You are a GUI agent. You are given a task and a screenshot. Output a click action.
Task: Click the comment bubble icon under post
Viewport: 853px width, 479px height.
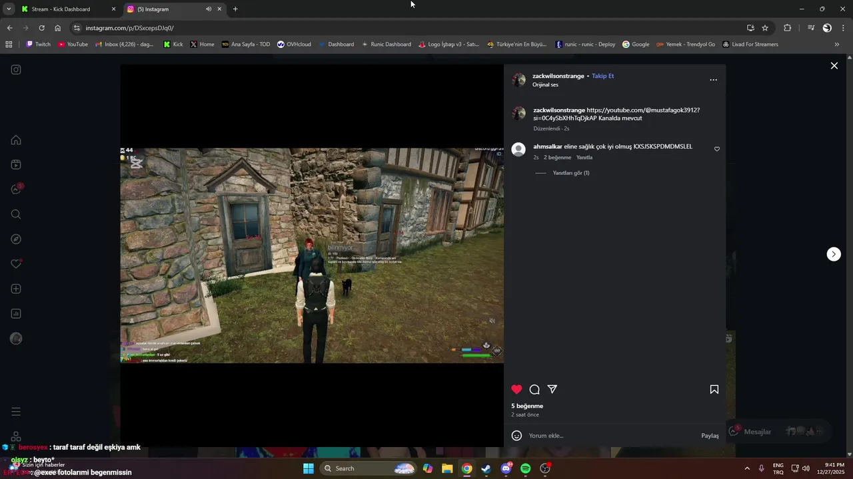coord(534,389)
